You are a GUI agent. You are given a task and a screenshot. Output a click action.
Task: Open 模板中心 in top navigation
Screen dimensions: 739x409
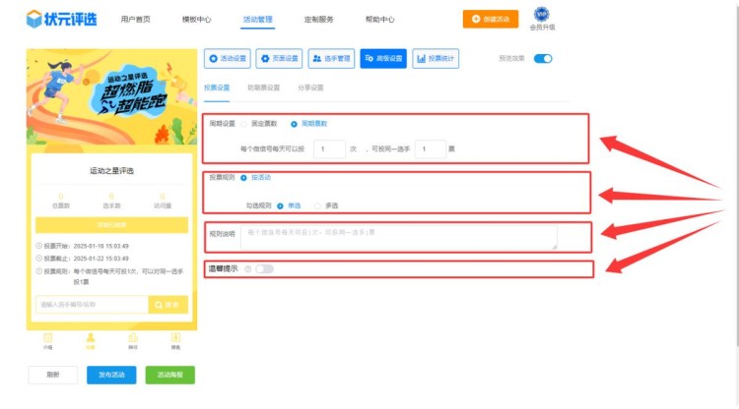click(x=197, y=19)
